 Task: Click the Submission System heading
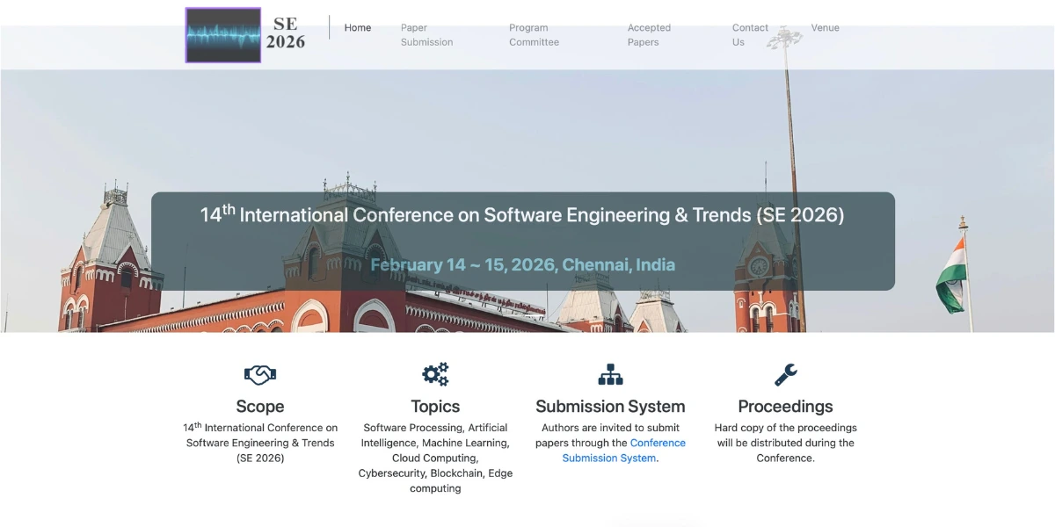point(610,406)
